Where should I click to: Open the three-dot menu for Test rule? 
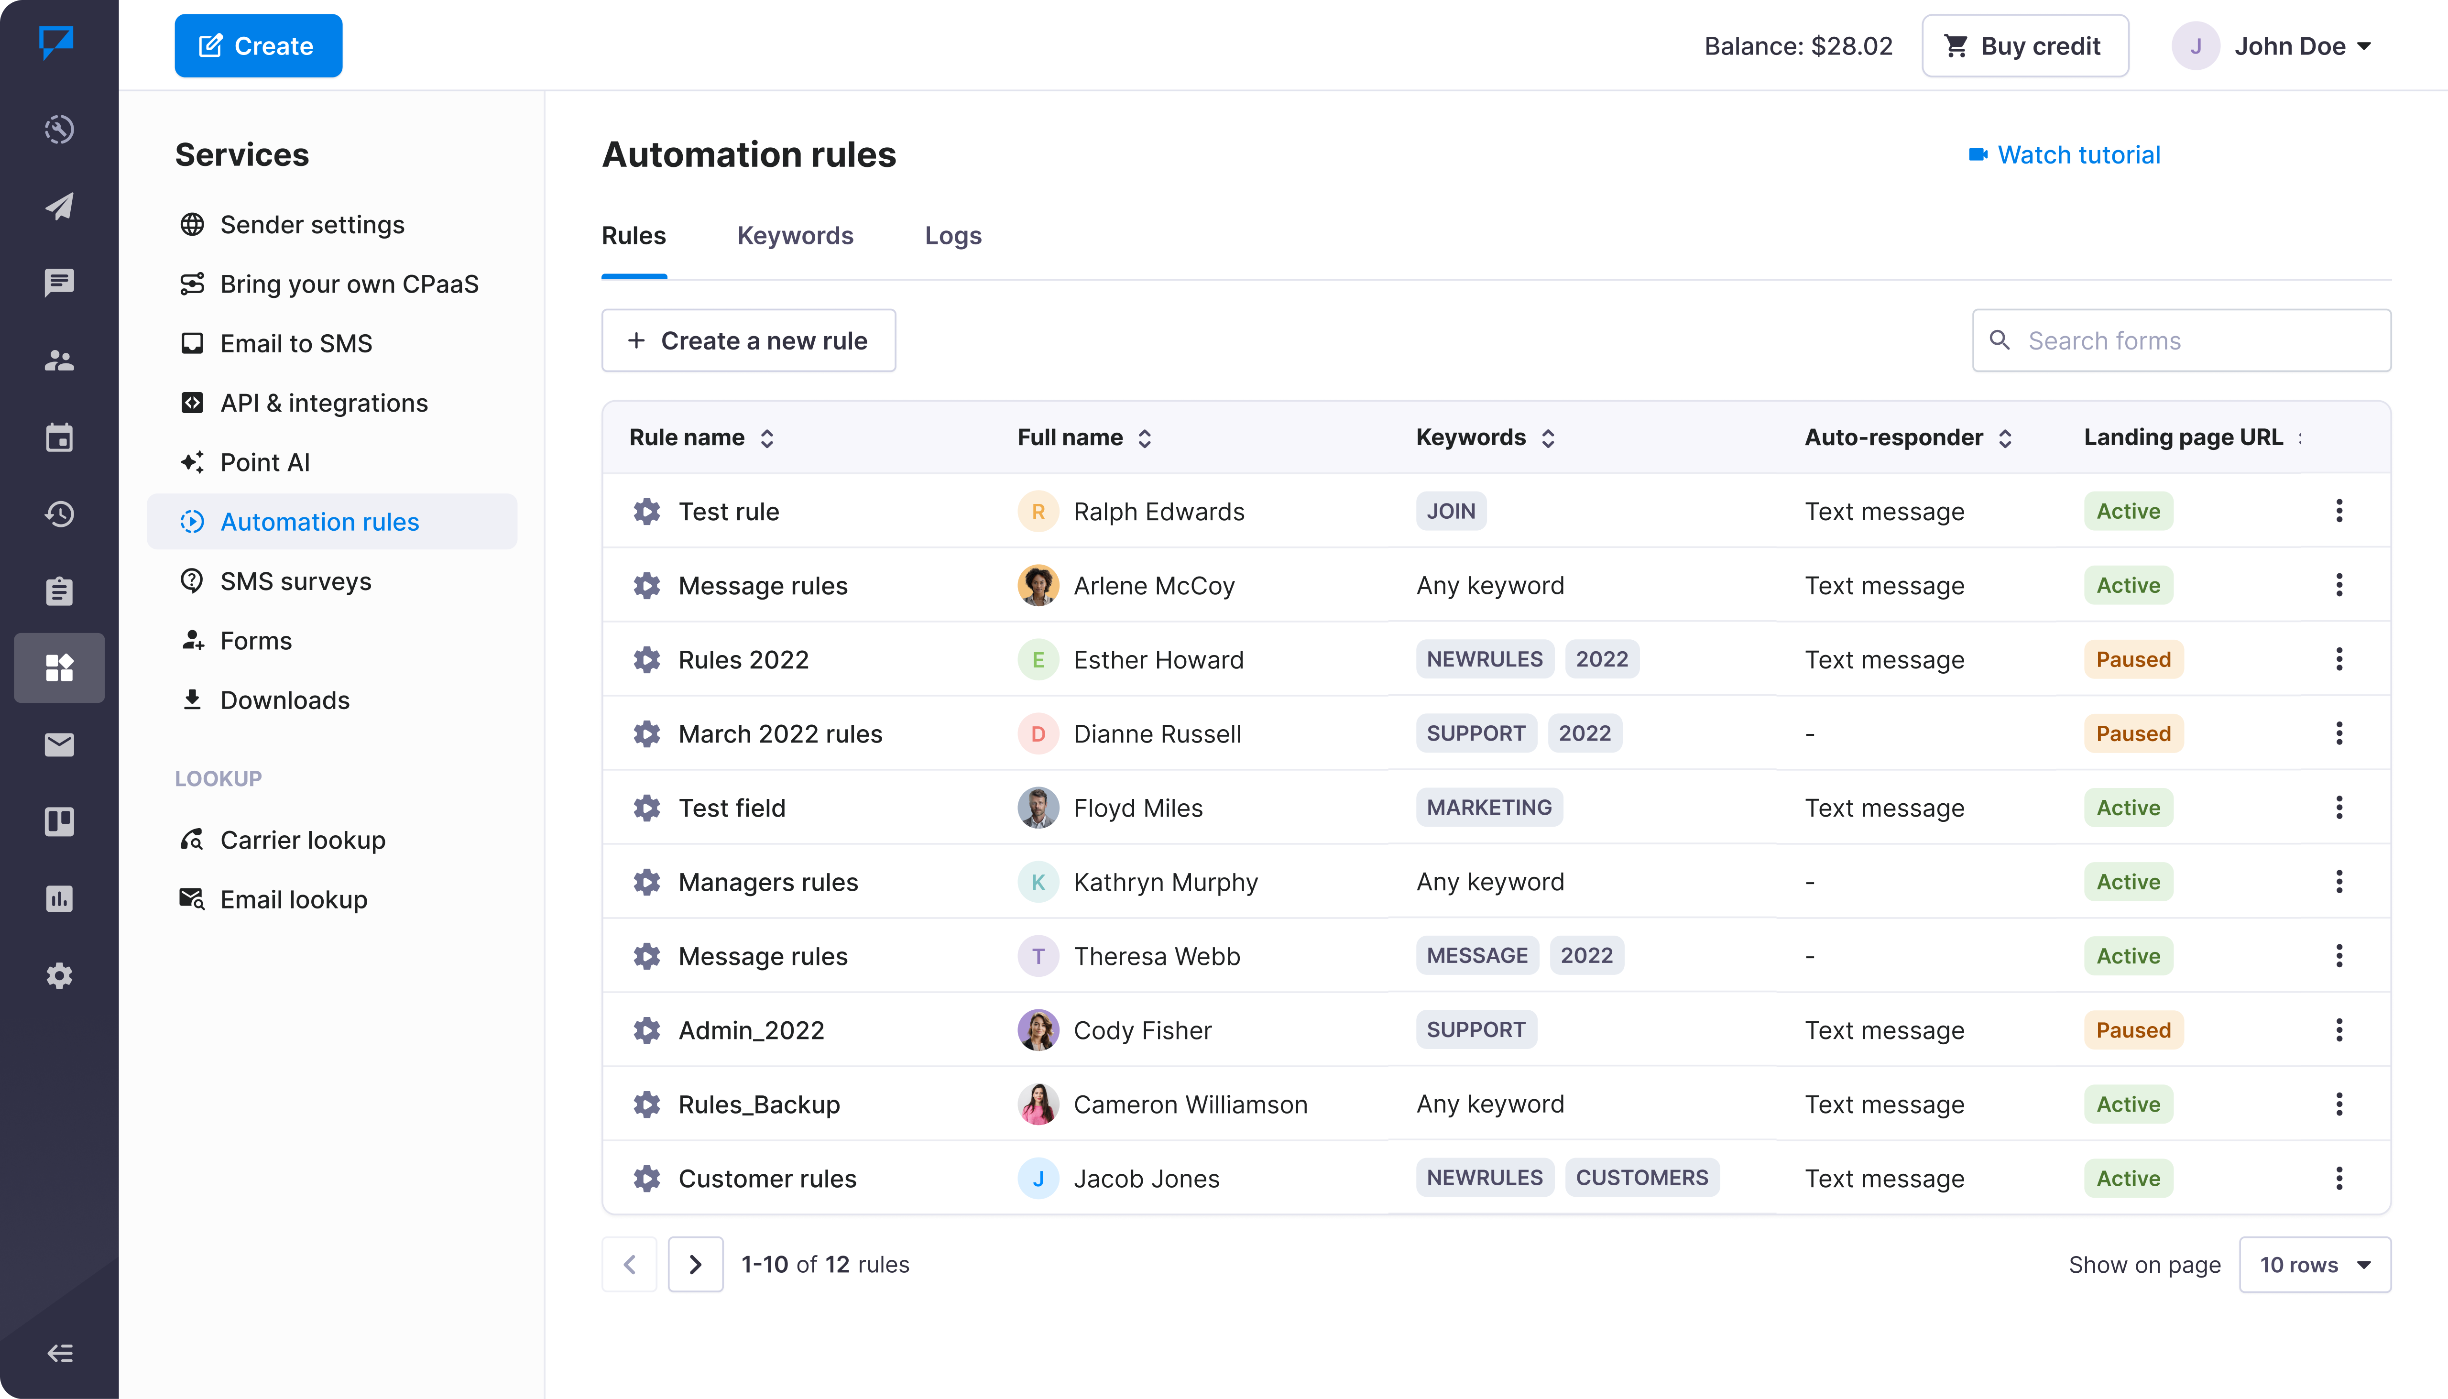point(2339,510)
